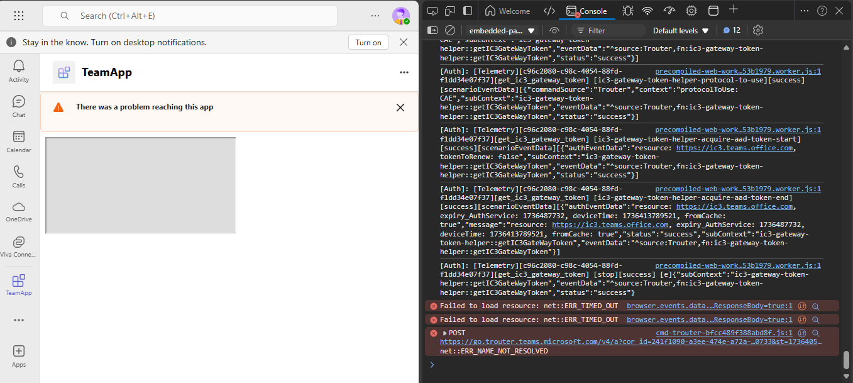Click network request icon on POST row
853x383 pixels.
click(802, 333)
